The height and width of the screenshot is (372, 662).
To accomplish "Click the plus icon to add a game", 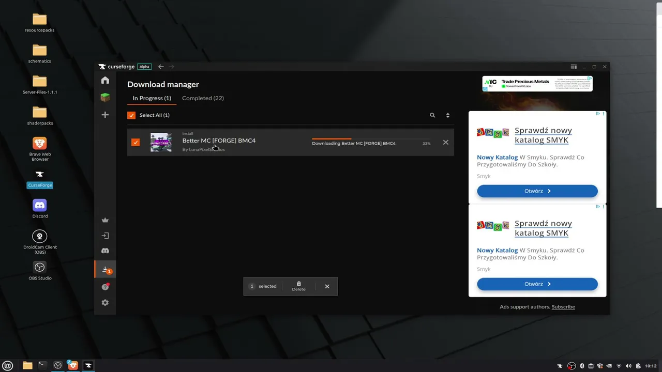I will [105, 115].
